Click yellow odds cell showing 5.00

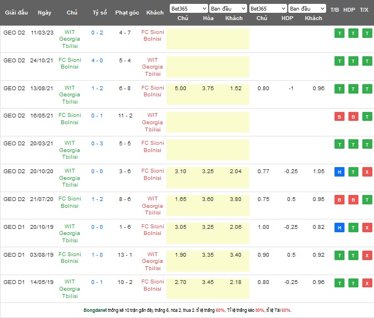point(180,88)
